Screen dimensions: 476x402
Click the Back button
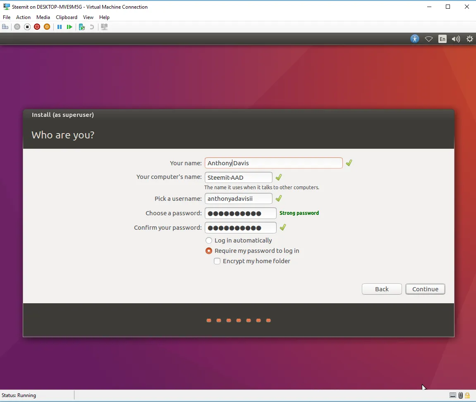382,289
